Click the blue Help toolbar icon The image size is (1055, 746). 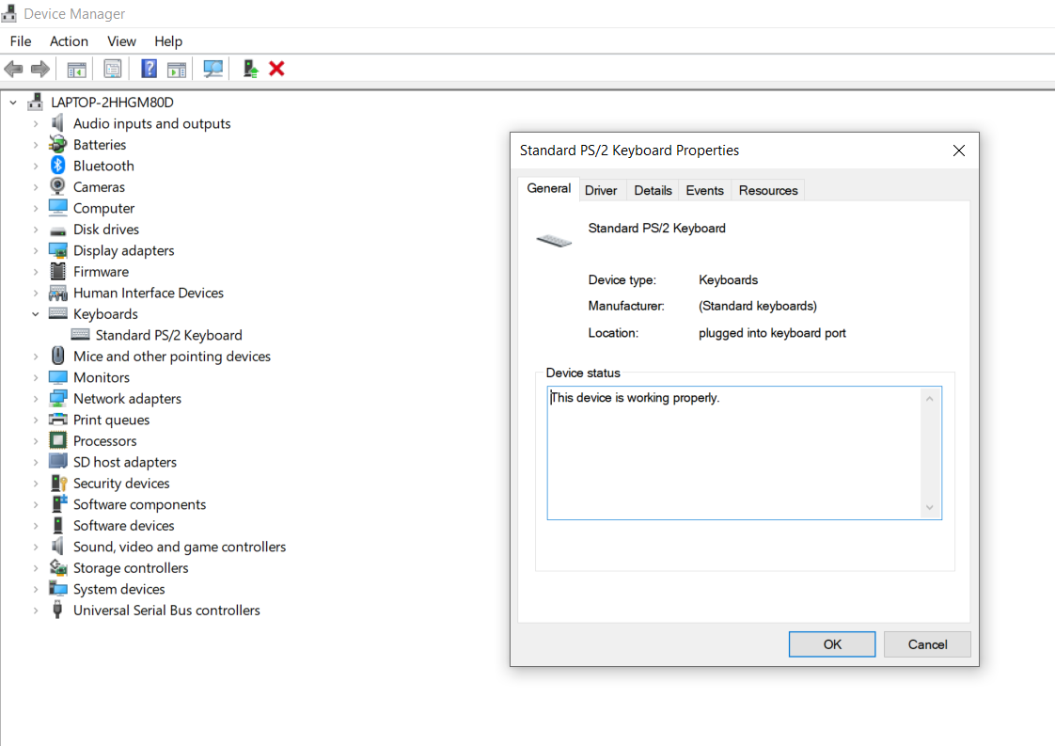pyautogui.click(x=149, y=69)
